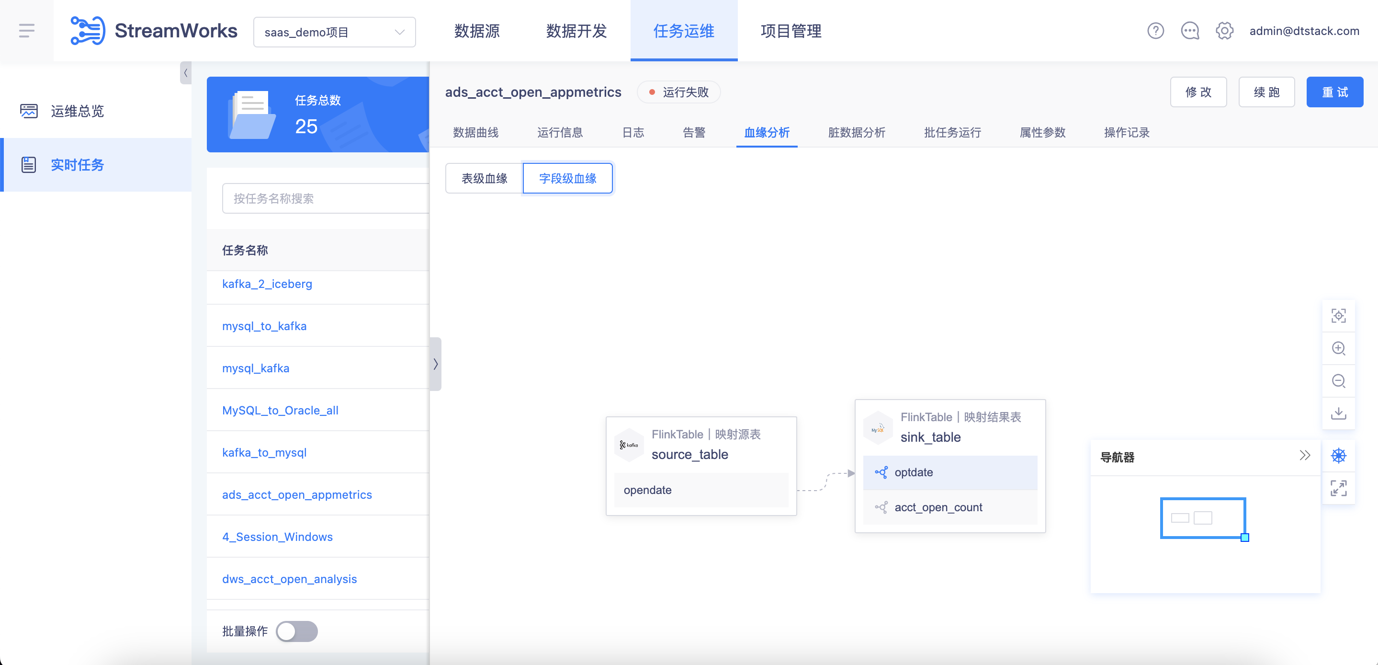Click the navigator viewport corner handle

pos(1245,538)
